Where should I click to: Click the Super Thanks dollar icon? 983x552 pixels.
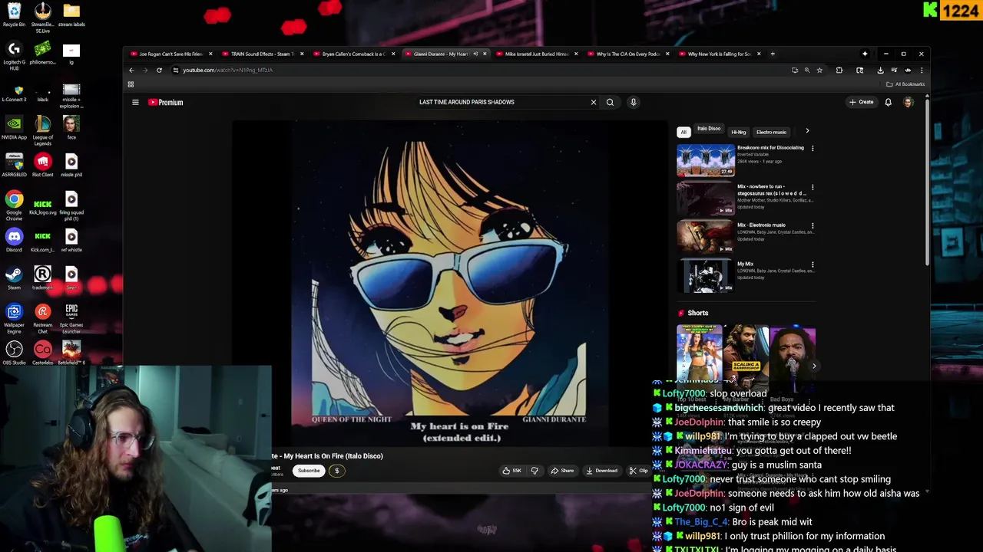click(336, 471)
